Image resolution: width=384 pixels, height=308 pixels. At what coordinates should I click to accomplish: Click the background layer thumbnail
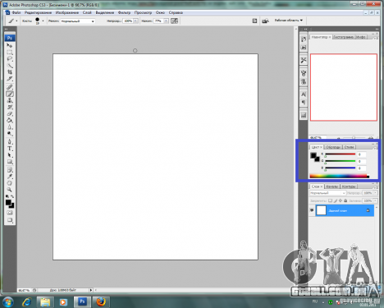point(321,210)
